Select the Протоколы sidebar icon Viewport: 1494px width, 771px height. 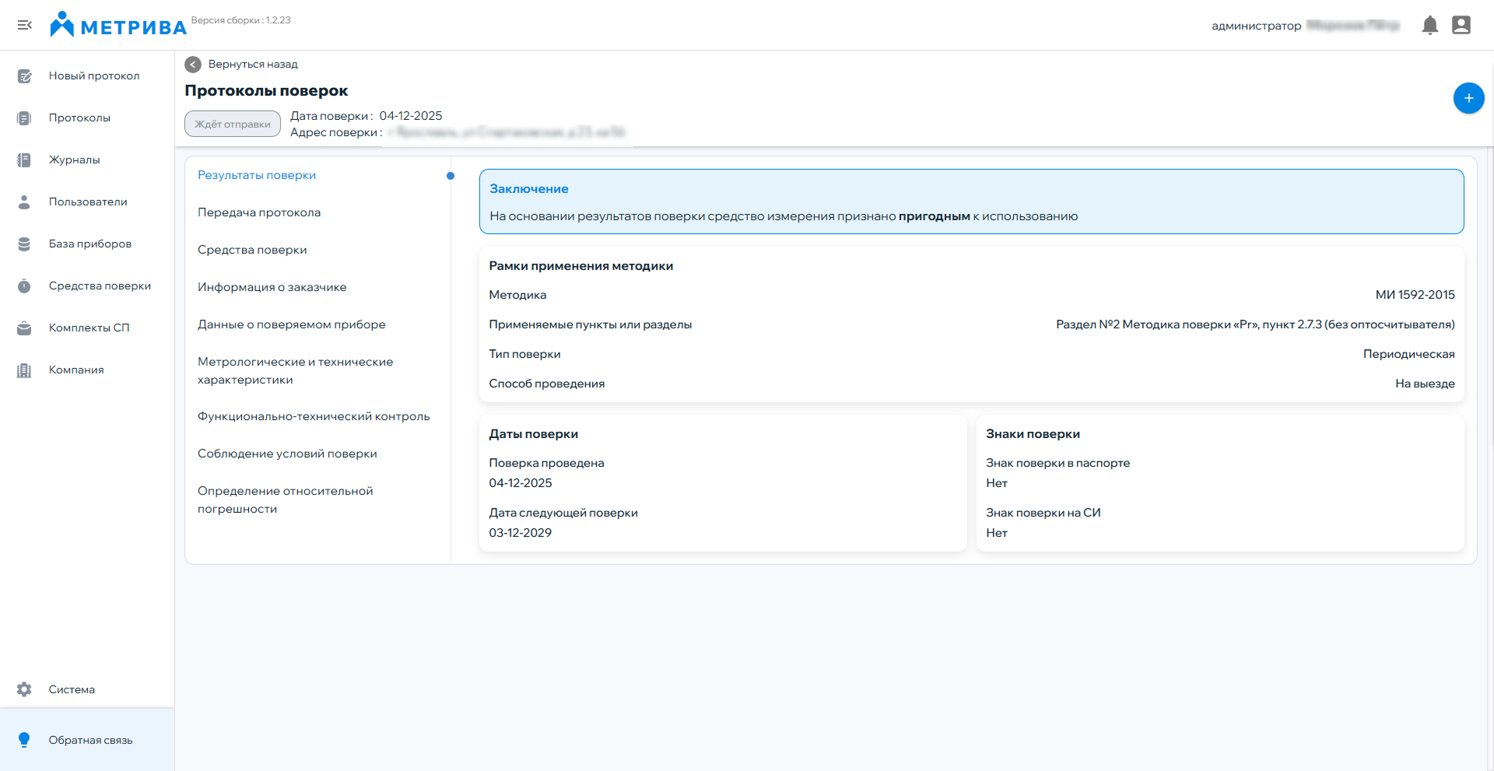[25, 117]
